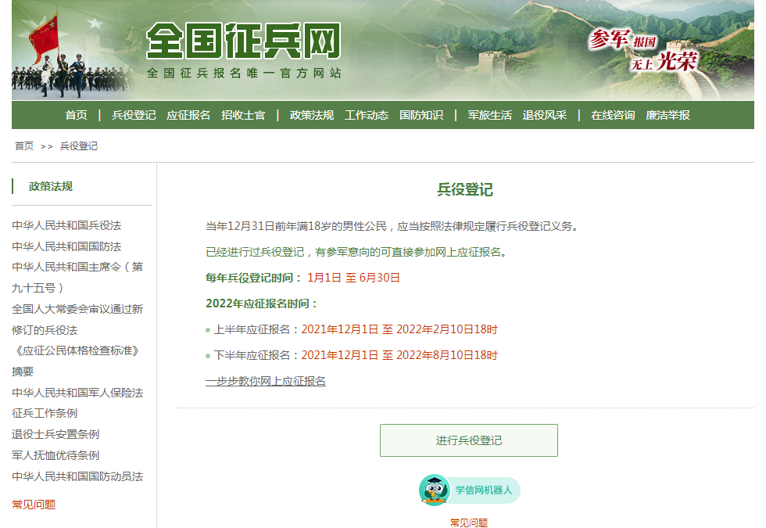This screenshot has height=528, width=766.
Task: Open 中华人民共和国兵役法 sidebar link
Action: [66, 225]
